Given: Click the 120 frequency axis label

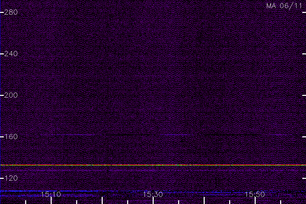Looking at the screenshot, I should 11,178.
